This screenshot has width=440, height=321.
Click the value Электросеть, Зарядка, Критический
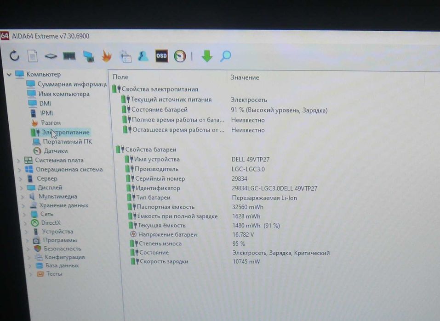(x=281, y=253)
